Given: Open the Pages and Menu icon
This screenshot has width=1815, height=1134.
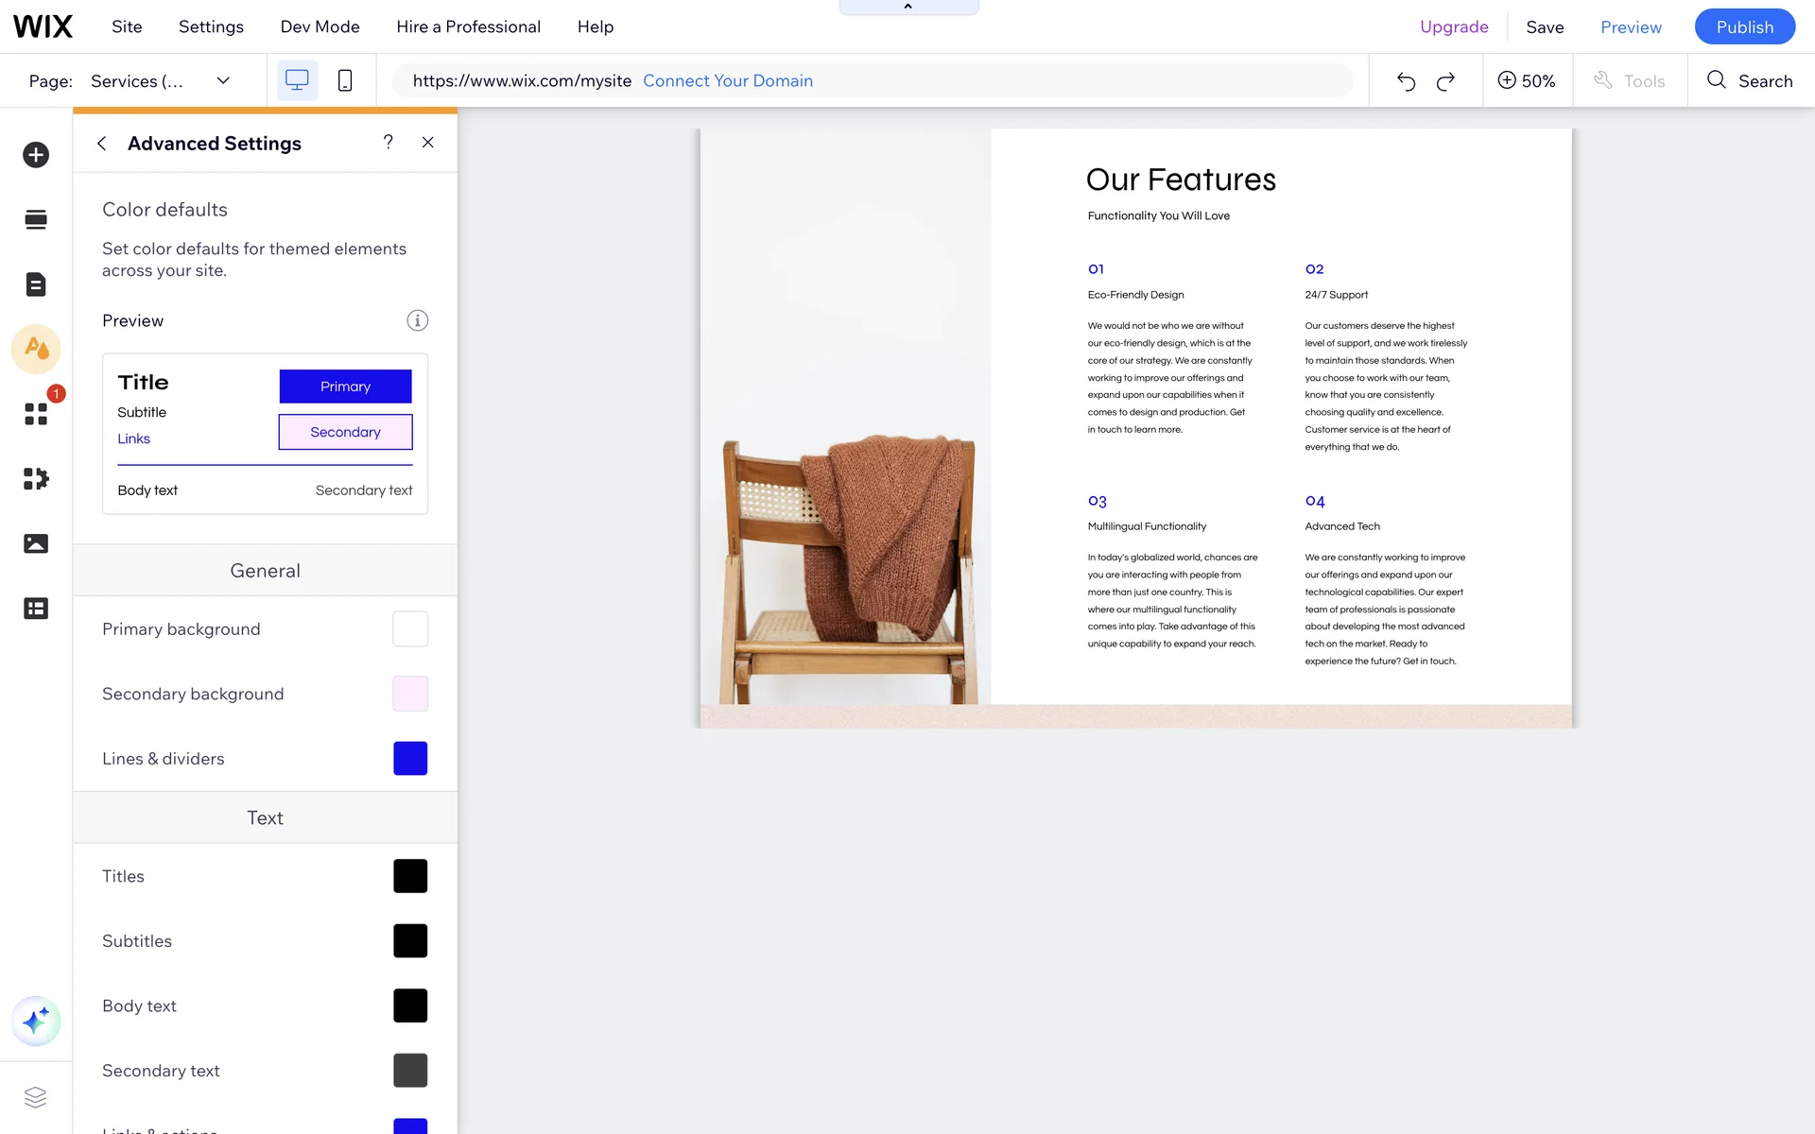Looking at the screenshot, I should [x=36, y=284].
